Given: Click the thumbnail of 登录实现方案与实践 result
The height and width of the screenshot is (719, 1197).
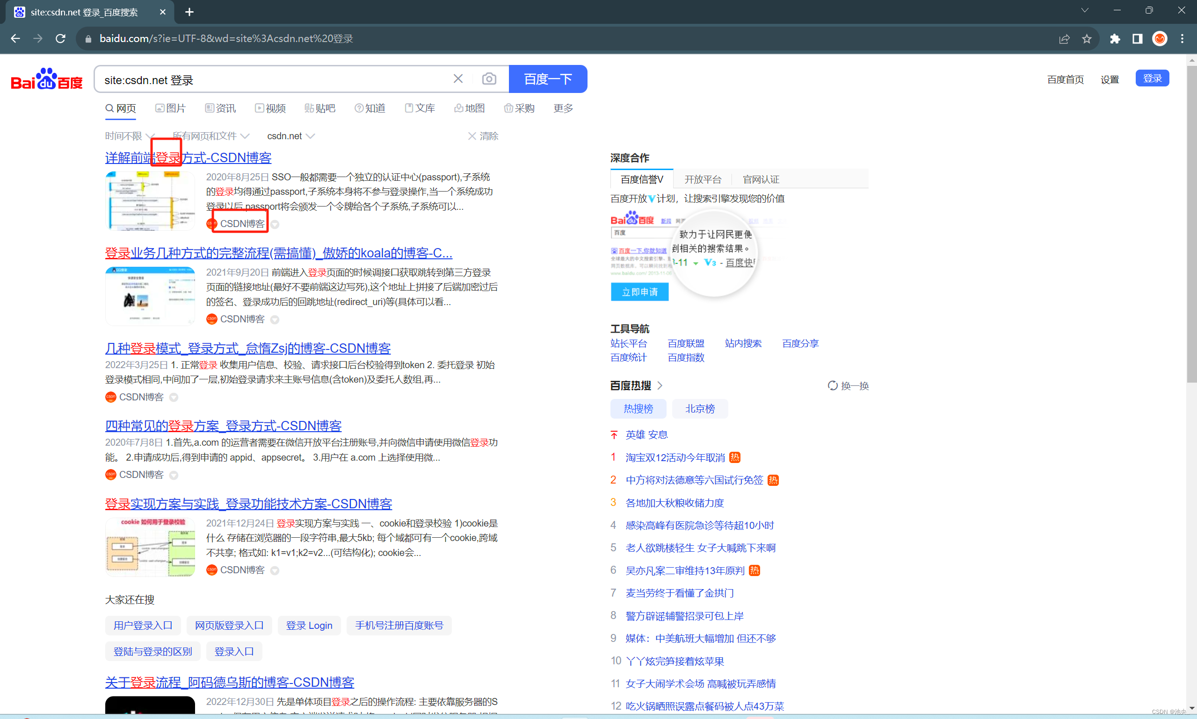Looking at the screenshot, I should pyautogui.click(x=150, y=547).
